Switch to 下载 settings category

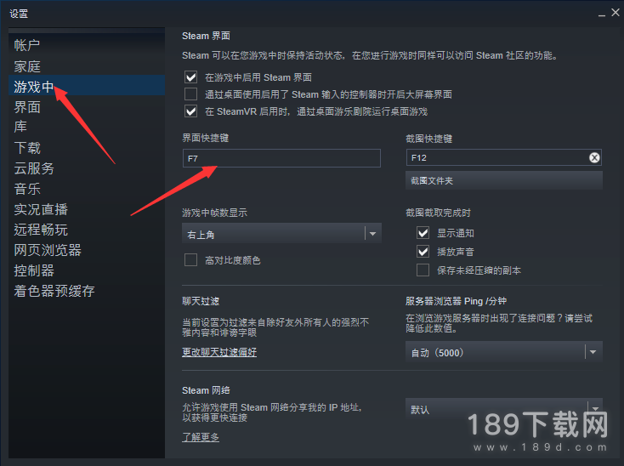click(27, 148)
